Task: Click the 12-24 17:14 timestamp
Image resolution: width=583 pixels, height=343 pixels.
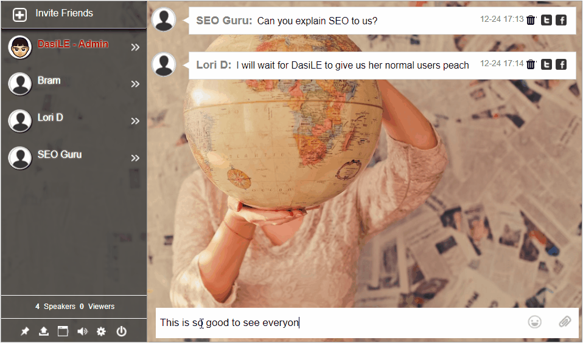Action: (502, 64)
